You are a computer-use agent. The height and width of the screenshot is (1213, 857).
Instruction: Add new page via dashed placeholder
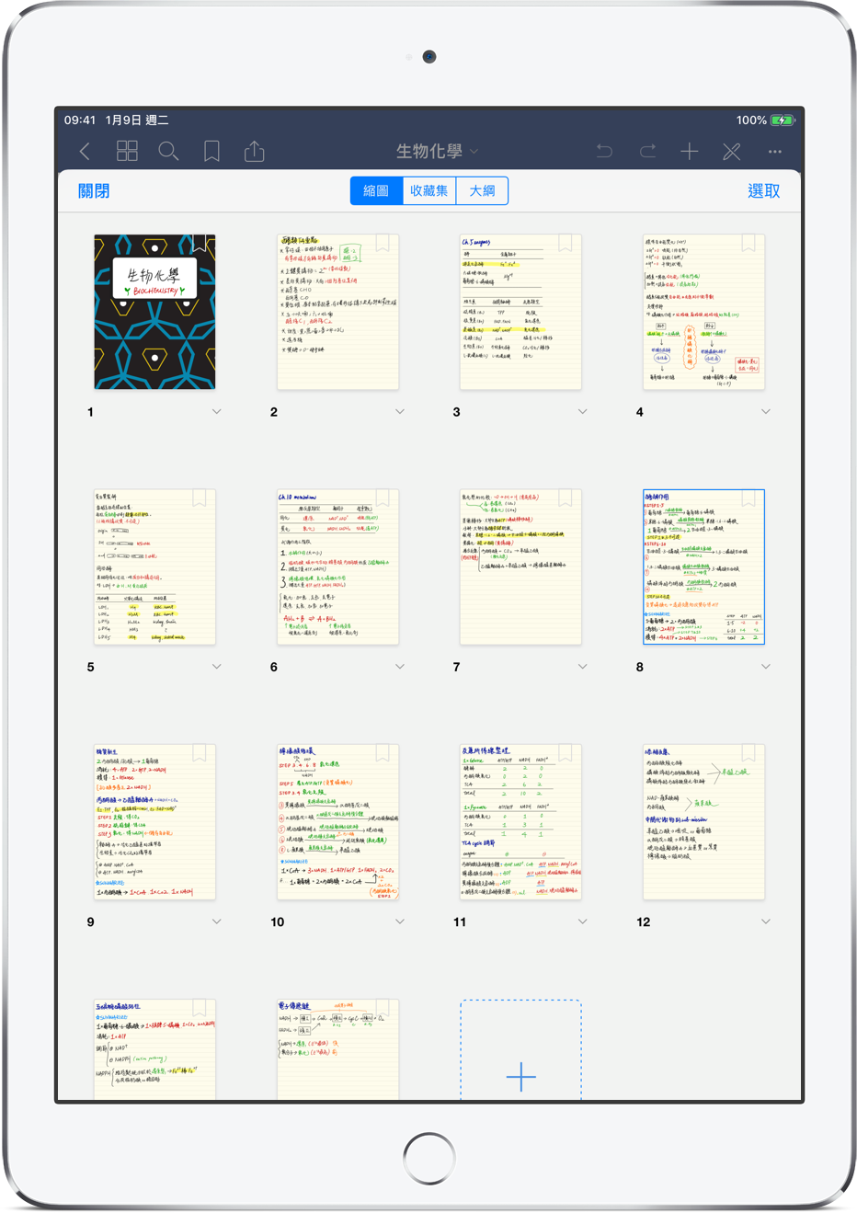coord(520,1050)
